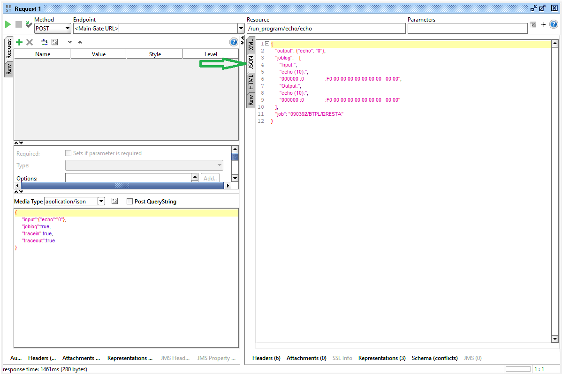
Task: Open SSL Info tab
Action: pyautogui.click(x=342, y=358)
